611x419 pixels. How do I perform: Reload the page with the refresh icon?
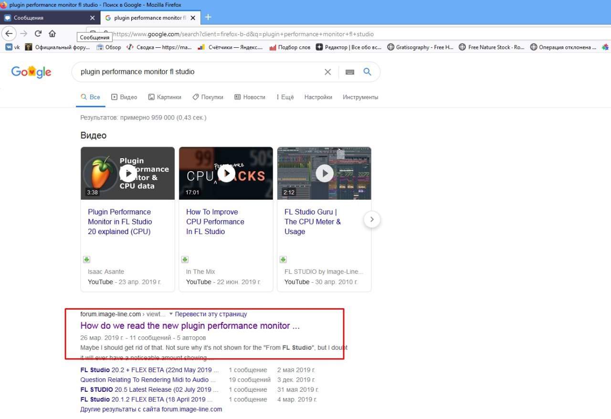pyautogui.click(x=38, y=34)
